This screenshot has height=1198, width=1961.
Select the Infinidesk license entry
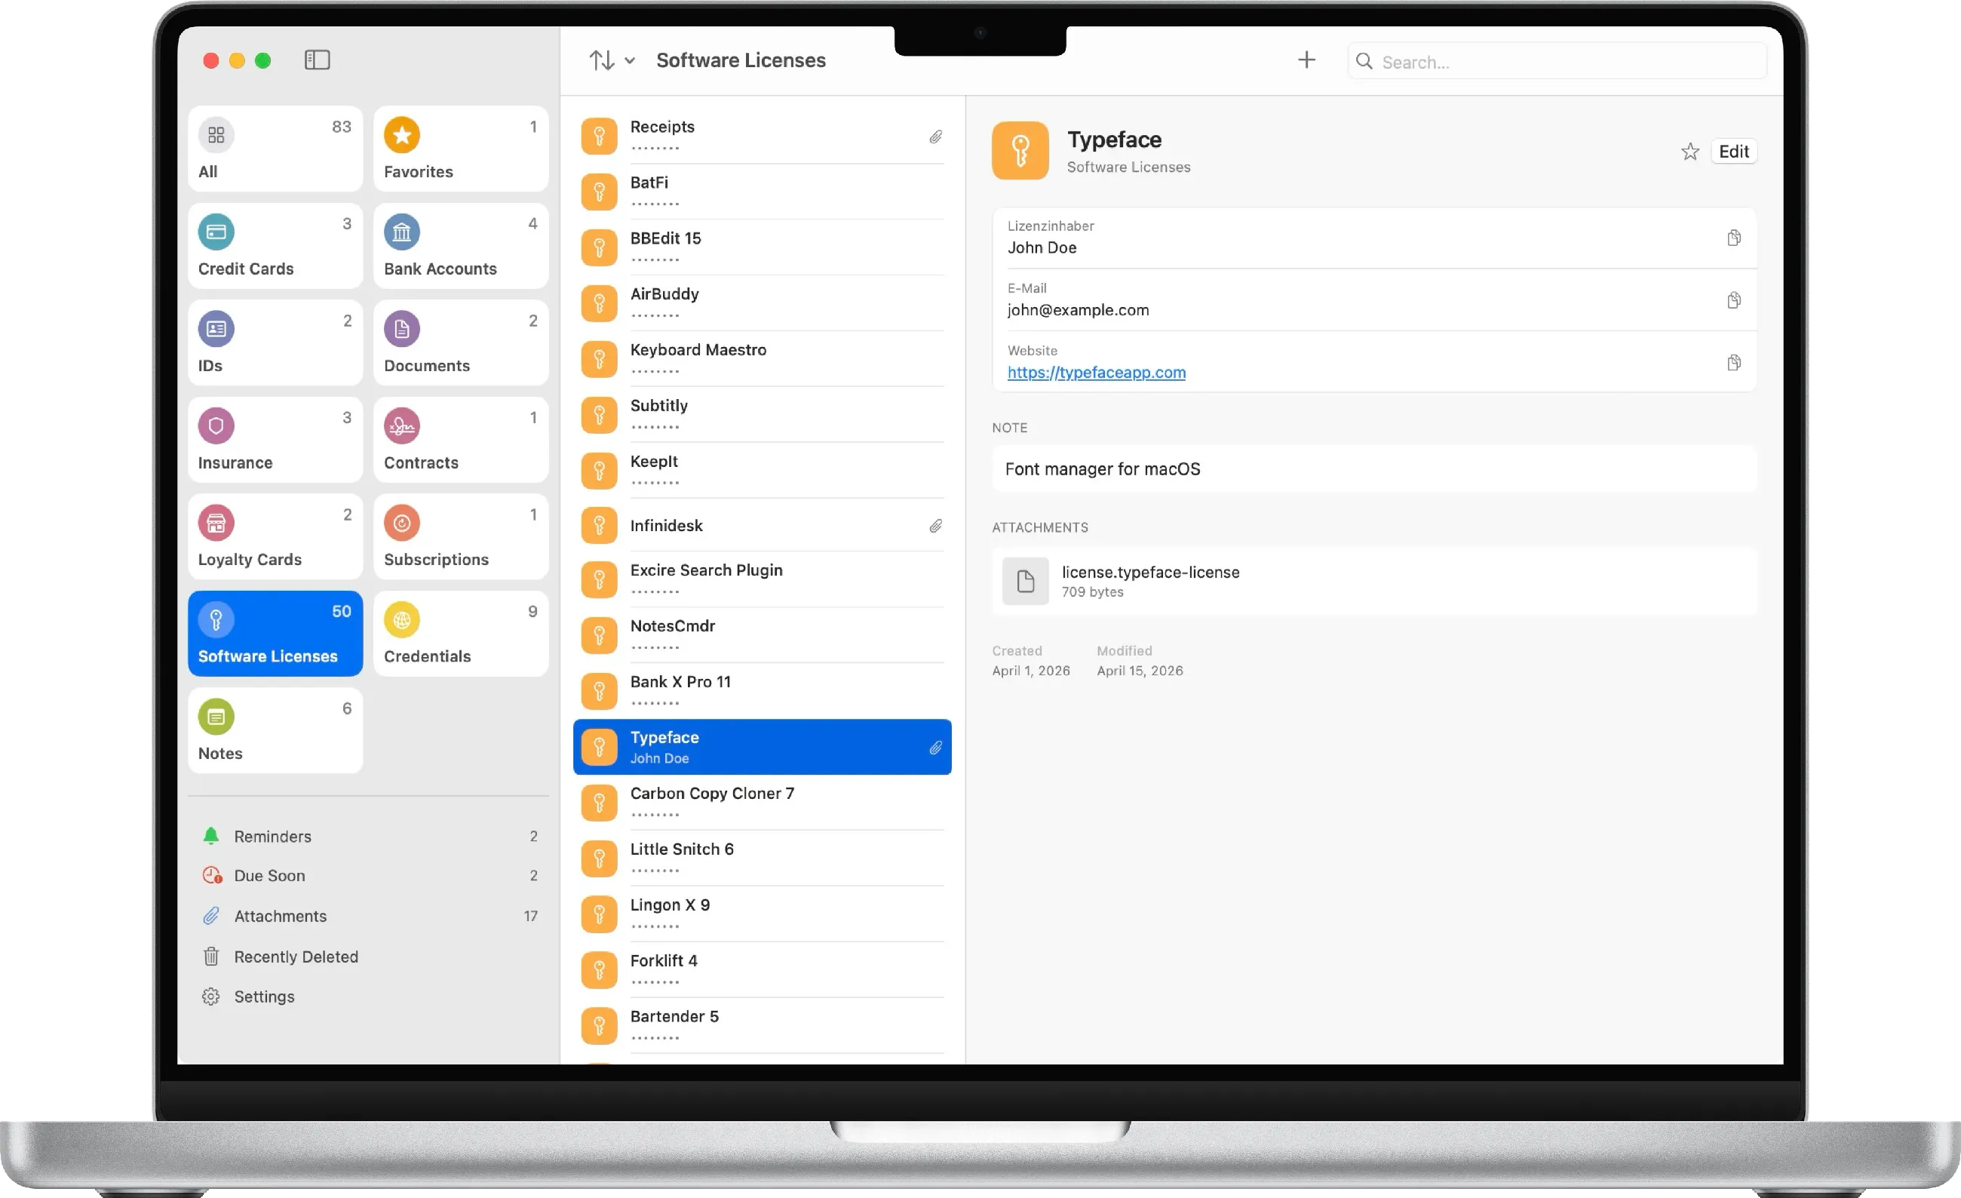tap(762, 525)
